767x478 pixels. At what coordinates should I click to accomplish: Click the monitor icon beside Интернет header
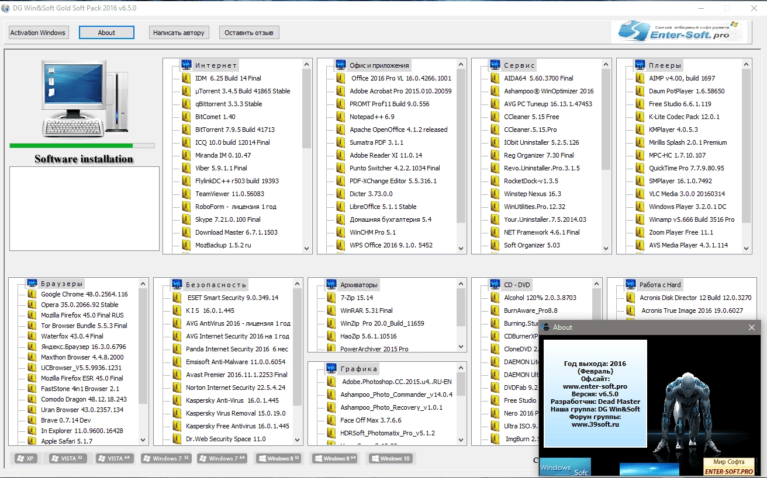(186, 65)
